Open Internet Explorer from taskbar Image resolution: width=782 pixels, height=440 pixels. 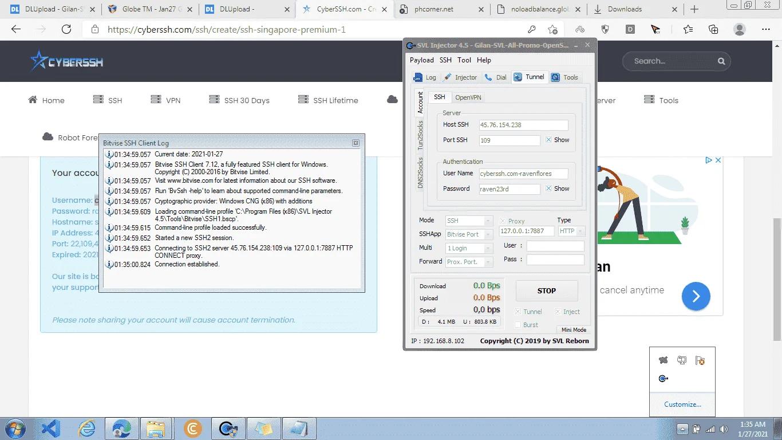click(x=86, y=429)
